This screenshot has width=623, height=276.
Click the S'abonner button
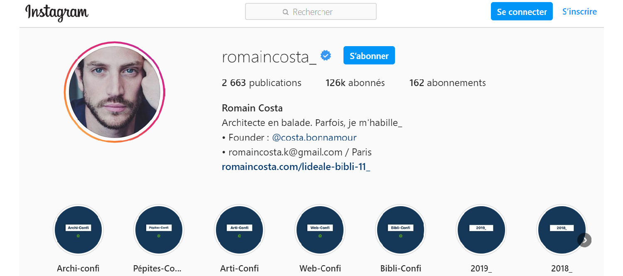coord(369,56)
